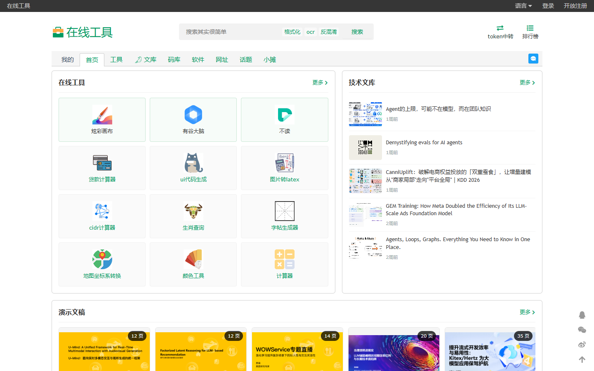Click the GEM Training article thumbnail
594x371 pixels.
(365, 214)
